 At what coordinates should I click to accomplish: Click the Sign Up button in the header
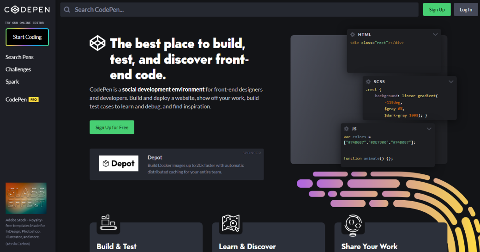coord(437,10)
